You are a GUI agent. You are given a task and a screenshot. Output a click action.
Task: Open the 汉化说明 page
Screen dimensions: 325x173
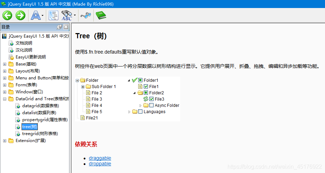pyautogui.click(x=24, y=50)
